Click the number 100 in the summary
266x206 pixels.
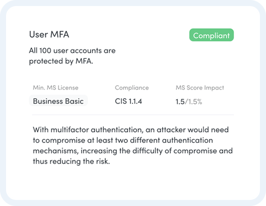45,50
